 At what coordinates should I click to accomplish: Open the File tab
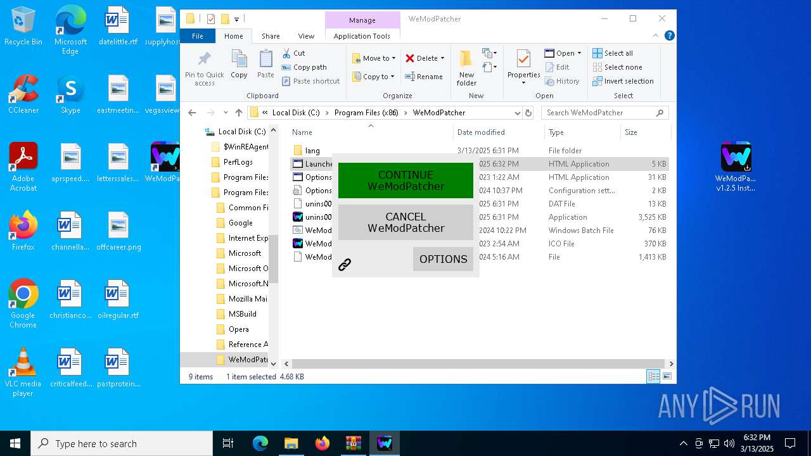pos(198,36)
